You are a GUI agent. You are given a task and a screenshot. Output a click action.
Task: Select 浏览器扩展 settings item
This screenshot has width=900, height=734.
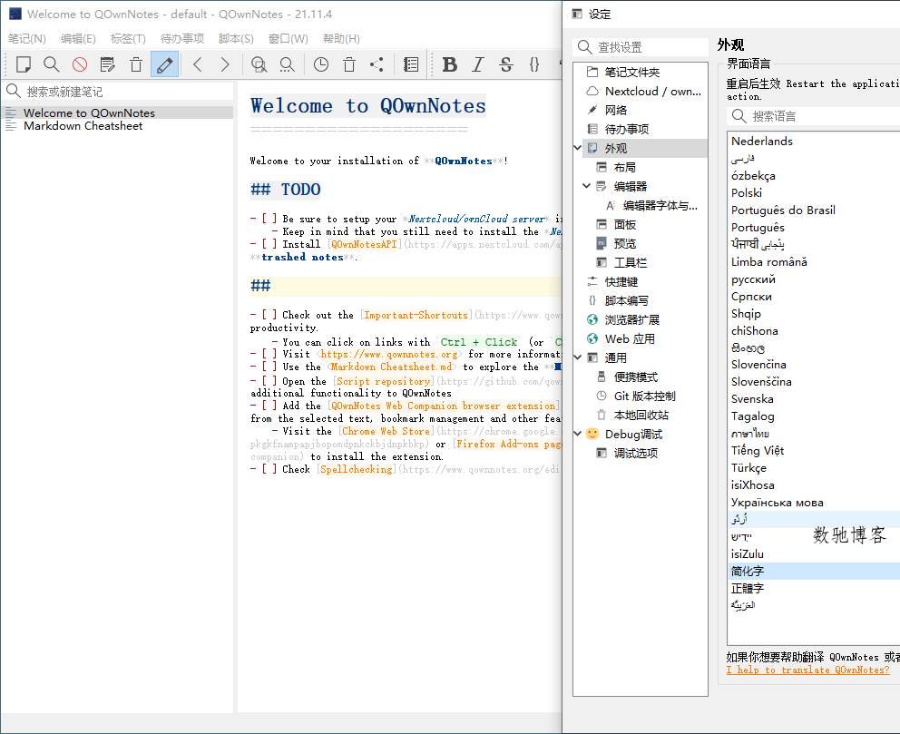point(632,319)
